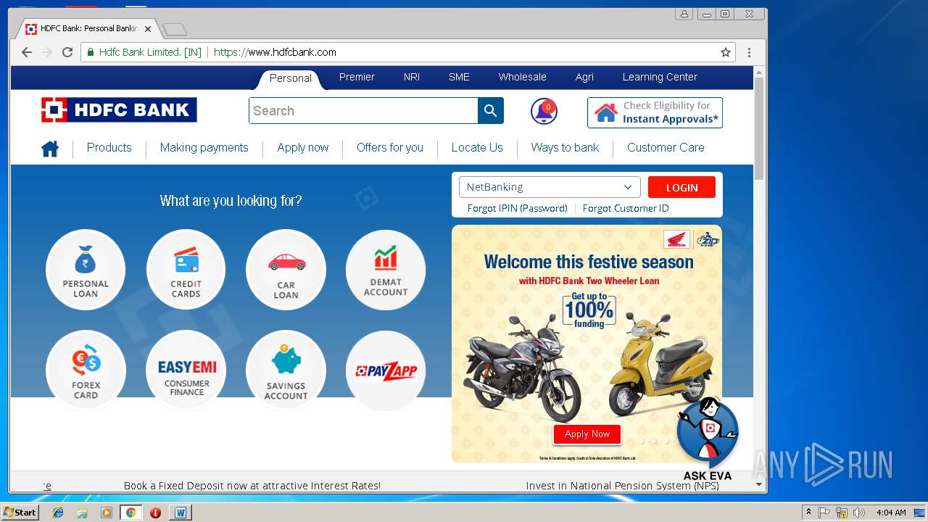Open the Ask EVA chatbot
Viewport: 928px width, 522px height.
click(707, 439)
